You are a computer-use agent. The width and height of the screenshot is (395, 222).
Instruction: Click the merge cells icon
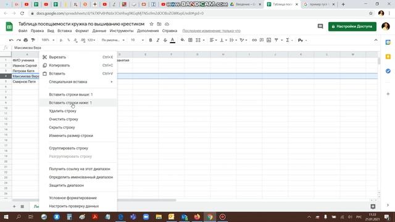point(198,40)
